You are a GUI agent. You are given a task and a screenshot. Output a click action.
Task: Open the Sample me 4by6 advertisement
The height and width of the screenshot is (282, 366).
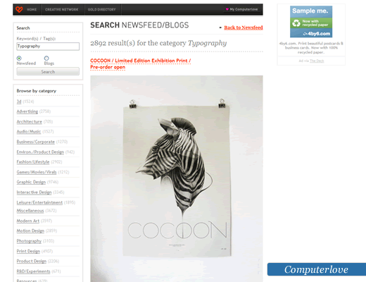[x=311, y=22]
